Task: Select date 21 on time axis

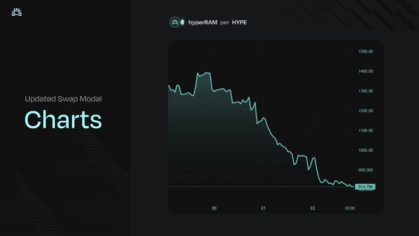Action: [263, 208]
